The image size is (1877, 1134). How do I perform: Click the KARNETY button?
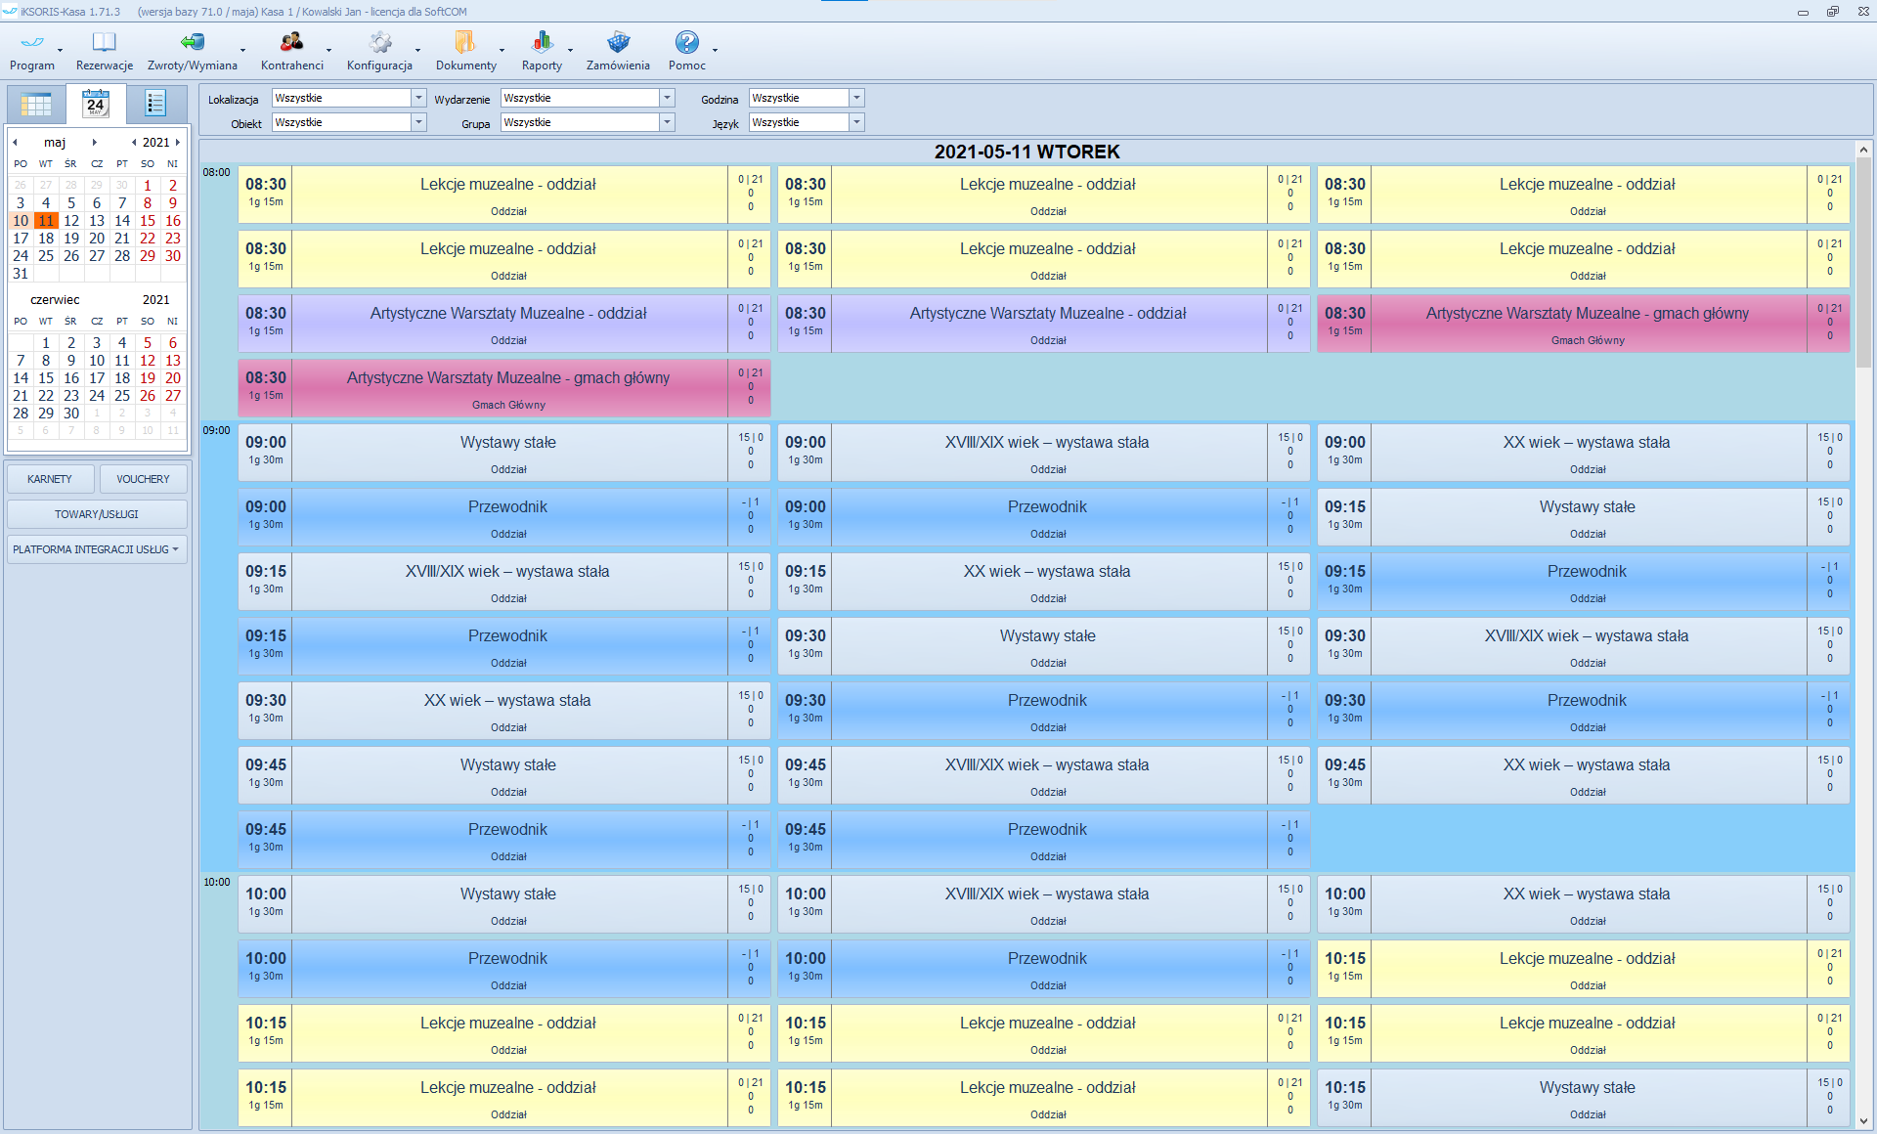[50, 479]
